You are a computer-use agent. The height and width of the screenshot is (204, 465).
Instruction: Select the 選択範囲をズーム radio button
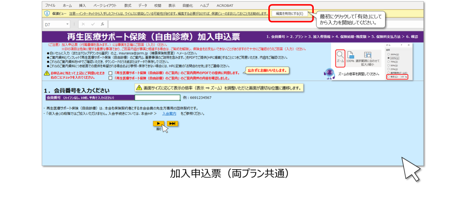coord(389,73)
